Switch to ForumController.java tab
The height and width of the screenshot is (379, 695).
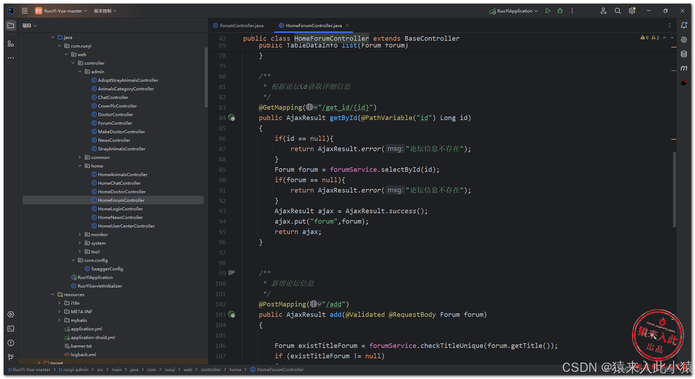point(238,25)
